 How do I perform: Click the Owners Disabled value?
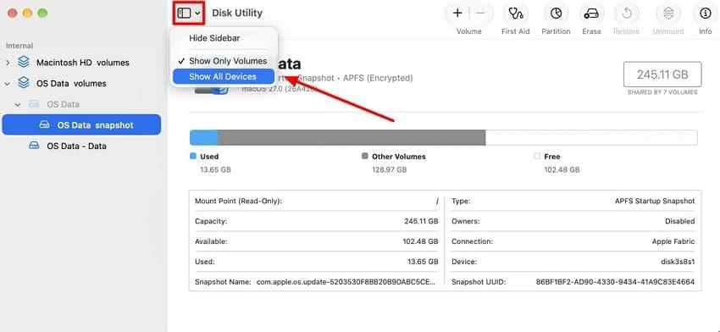pos(680,221)
